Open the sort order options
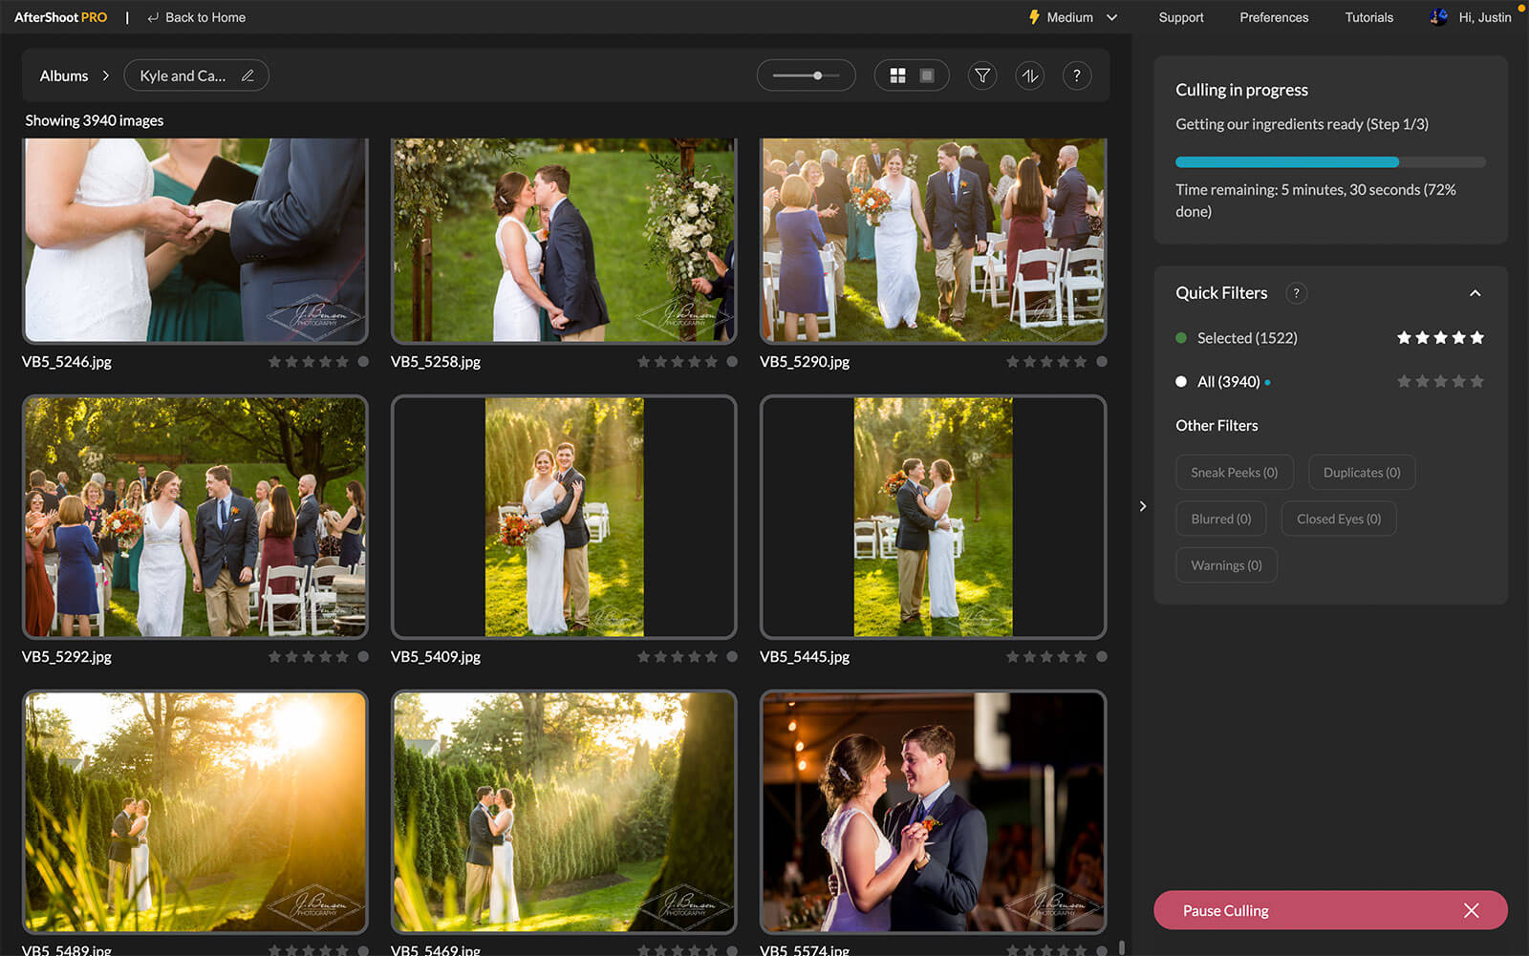1529x956 pixels. click(x=1029, y=75)
